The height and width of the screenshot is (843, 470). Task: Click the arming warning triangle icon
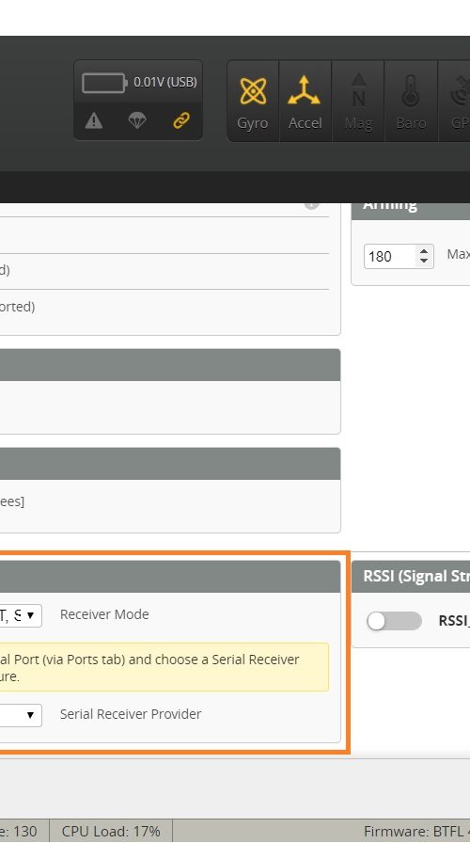(94, 121)
